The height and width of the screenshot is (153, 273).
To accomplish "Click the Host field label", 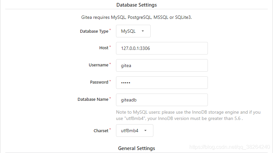I will click(104, 48).
